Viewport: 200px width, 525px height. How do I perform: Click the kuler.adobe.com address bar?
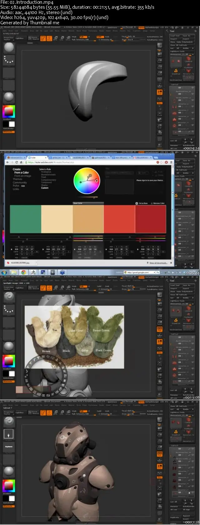[x=91, y=162]
